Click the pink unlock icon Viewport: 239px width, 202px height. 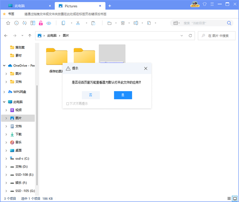click(41, 23)
